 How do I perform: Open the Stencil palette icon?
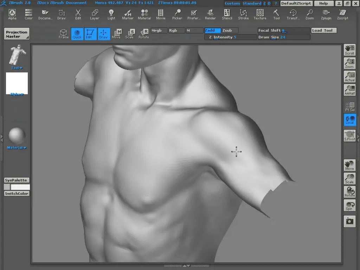(227, 14)
